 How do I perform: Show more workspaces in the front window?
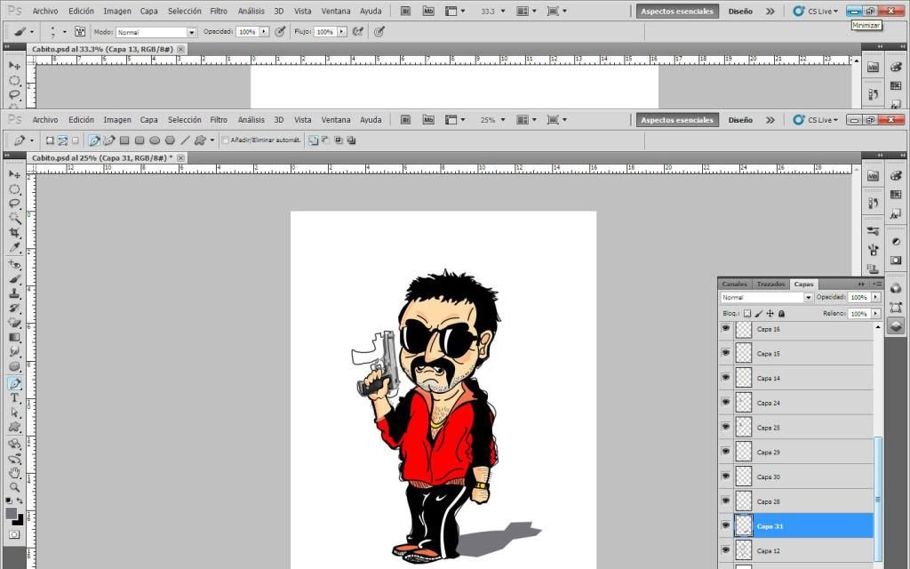(x=770, y=120)
